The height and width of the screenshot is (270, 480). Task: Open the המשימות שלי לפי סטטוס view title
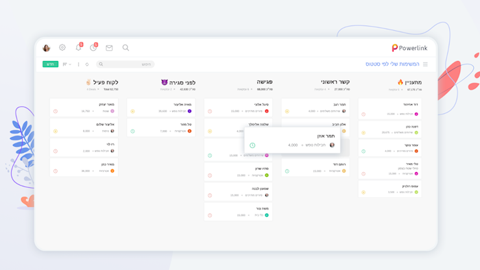click(x=392, y=64)
